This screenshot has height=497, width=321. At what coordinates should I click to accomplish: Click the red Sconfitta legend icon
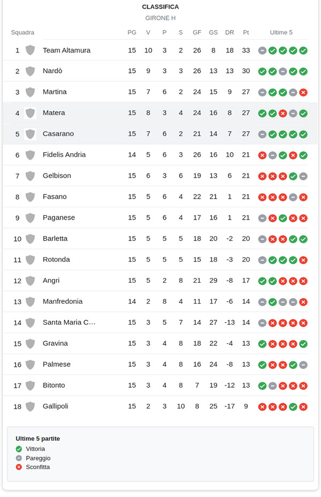click(x=19, y=467)
